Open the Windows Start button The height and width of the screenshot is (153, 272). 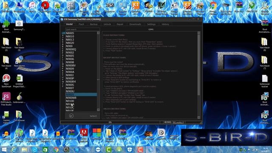4,150
